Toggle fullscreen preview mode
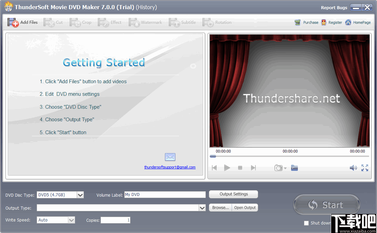 pos(365,167)
